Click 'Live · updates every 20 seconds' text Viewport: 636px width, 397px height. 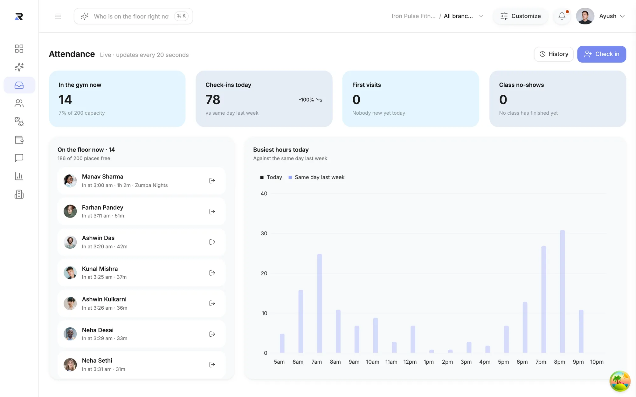144,55
